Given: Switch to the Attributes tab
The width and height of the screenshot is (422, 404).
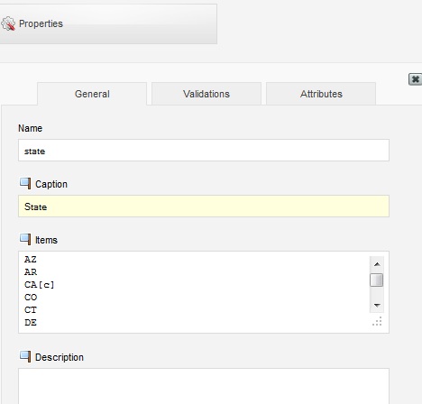Looking at the screenshot, I should pyautogui.click(x=321, y=94).
